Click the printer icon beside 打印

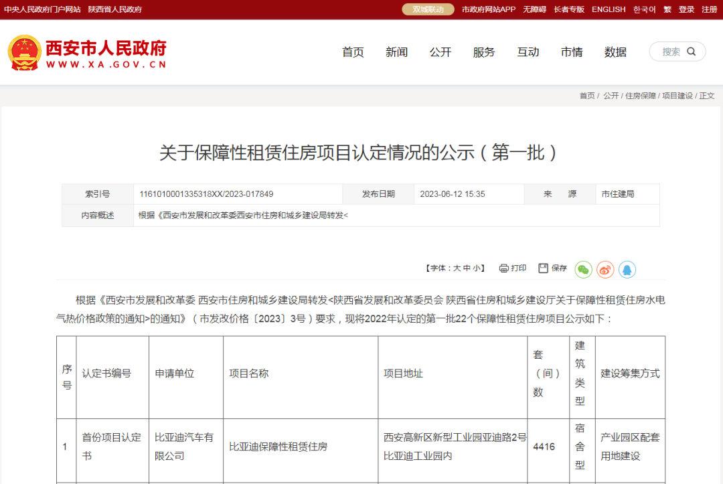point(503,268)
